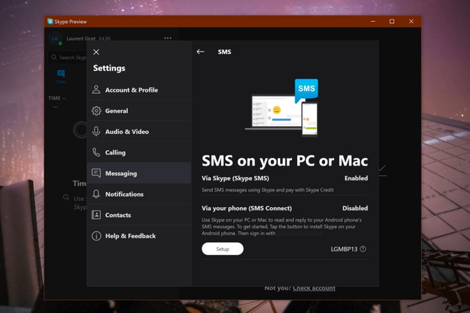Open General settings
The width and height of the screenshot is (470, 313).
(139, 111)
